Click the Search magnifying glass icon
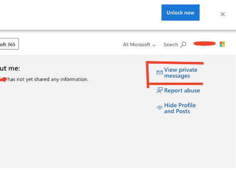The image size is (236, 170). tap(183, 44)
